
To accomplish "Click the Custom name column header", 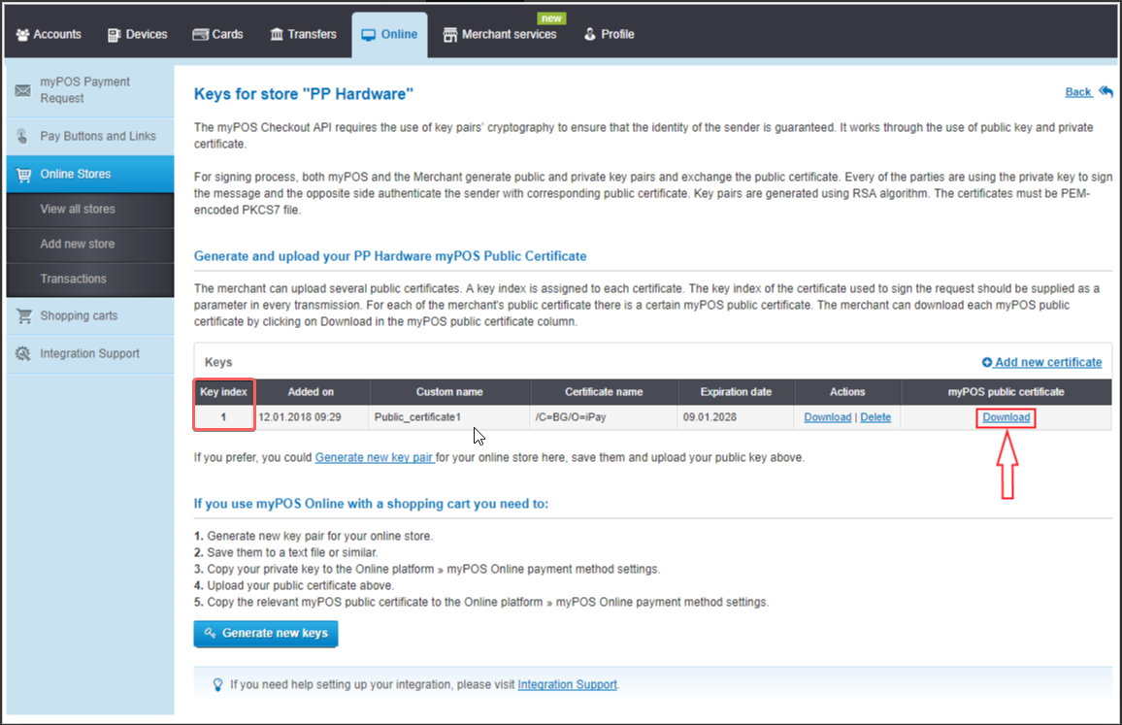I will pyautogui.click(x=449, y=392).
